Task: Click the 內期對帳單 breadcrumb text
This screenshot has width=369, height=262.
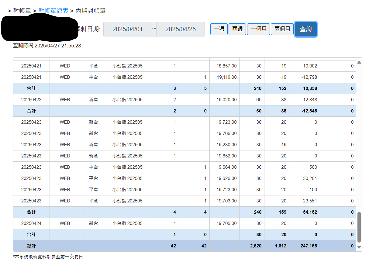Action: pos(91,11)
